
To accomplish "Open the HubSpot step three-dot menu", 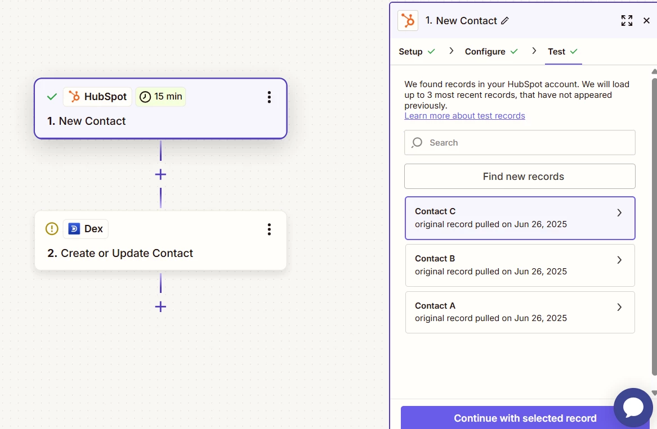I will coord(269,97).
